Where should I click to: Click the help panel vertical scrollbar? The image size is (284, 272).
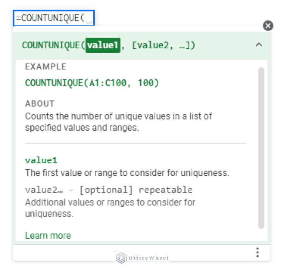(x=261, y=148)
